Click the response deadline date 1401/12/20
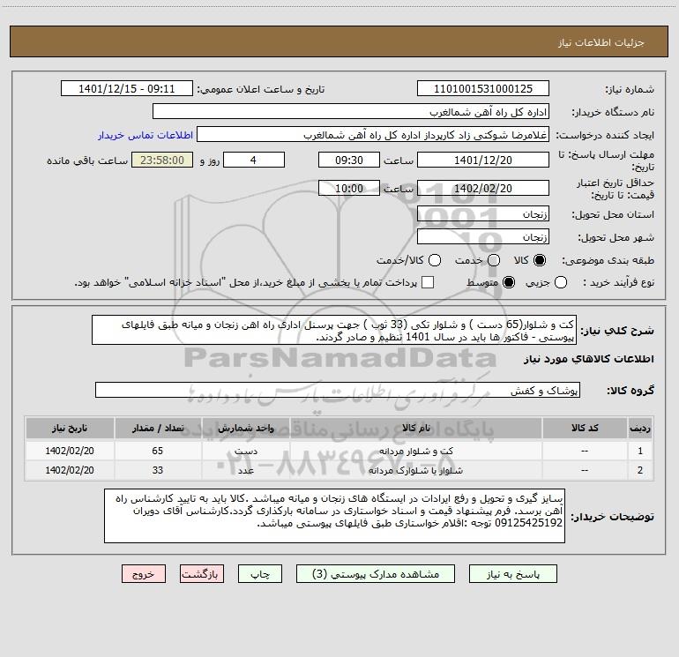Viewport: 679px width, 657px height. [x=483, y=160]
